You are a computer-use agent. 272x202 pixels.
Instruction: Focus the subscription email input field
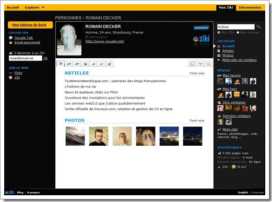pos(26,58)
